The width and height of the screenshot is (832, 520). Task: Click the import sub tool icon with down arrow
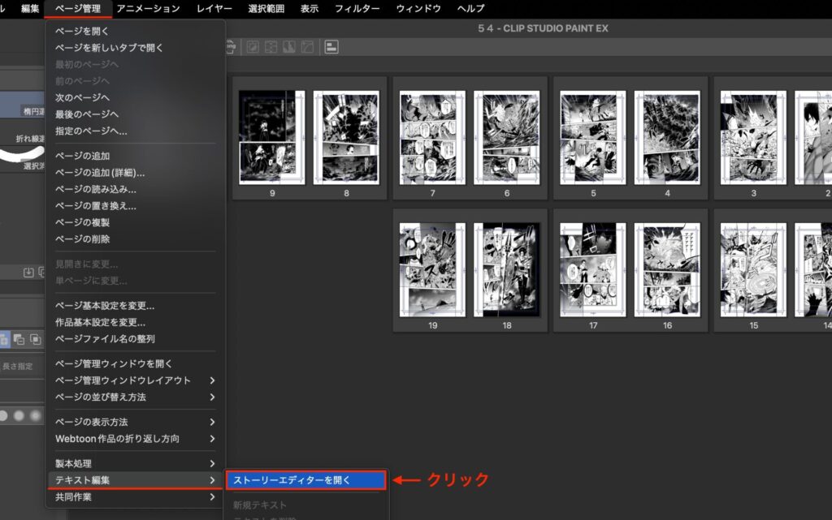28,272
